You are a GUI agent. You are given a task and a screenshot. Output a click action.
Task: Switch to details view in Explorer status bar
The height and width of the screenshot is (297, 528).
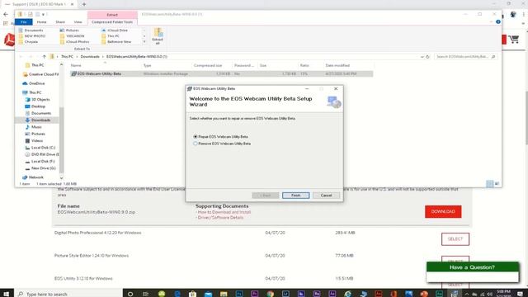pyautogui.click(x=489, y=183)
